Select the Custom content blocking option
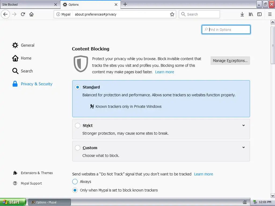 78,148
